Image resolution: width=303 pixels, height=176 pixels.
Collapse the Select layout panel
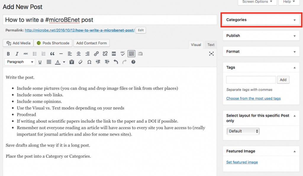tap(294, 116)
